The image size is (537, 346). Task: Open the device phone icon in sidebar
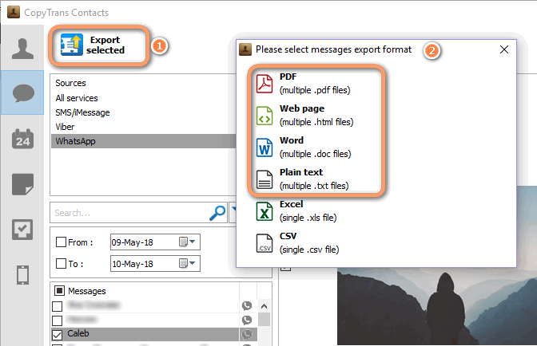coord(22,275)
